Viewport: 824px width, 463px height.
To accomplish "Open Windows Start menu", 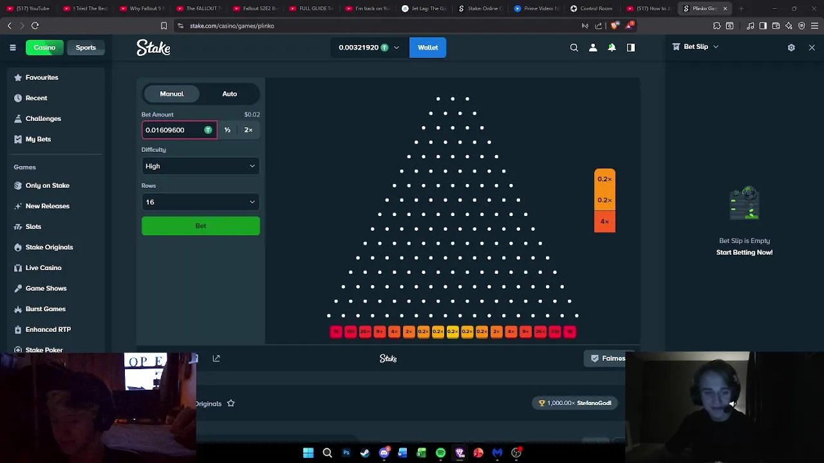I will 308,453.
